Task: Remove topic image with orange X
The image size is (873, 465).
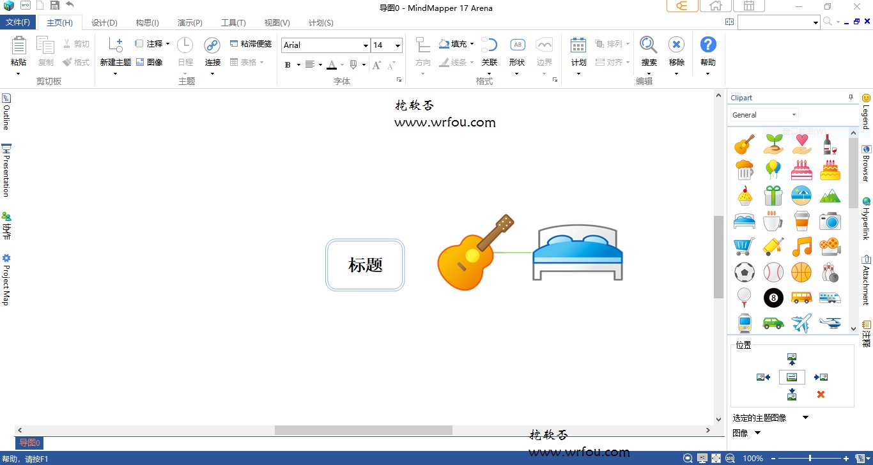Action: click(x=821, y=395)
